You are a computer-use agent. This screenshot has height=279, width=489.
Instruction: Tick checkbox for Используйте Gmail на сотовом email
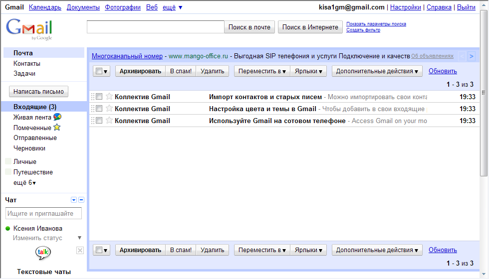[99, 120]
